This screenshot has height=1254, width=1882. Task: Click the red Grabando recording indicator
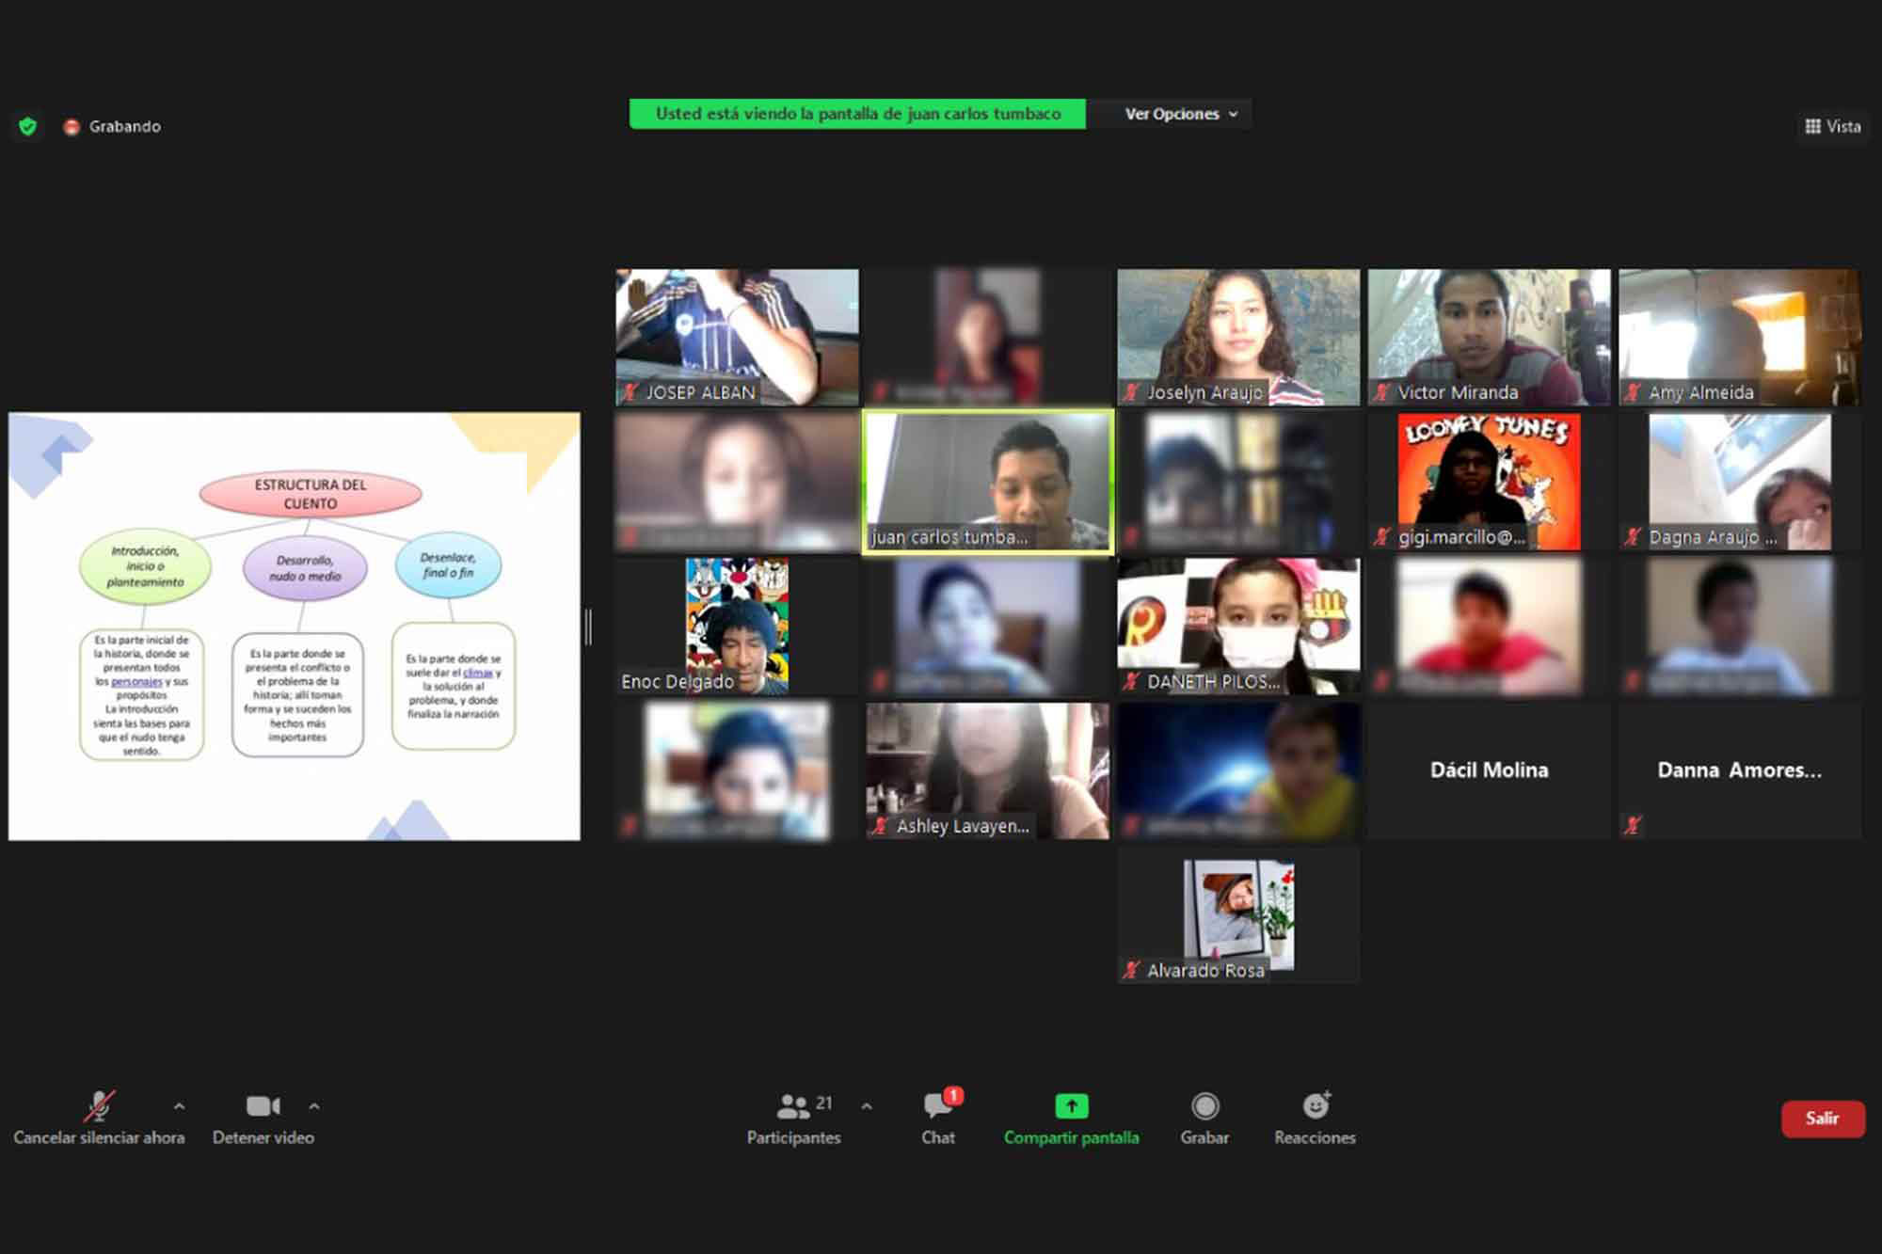pos(72,127)
